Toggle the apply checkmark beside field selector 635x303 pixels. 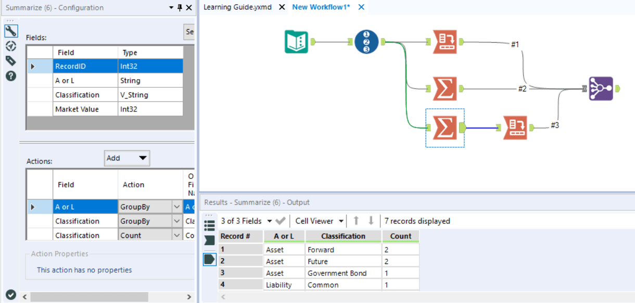[279, 221]
